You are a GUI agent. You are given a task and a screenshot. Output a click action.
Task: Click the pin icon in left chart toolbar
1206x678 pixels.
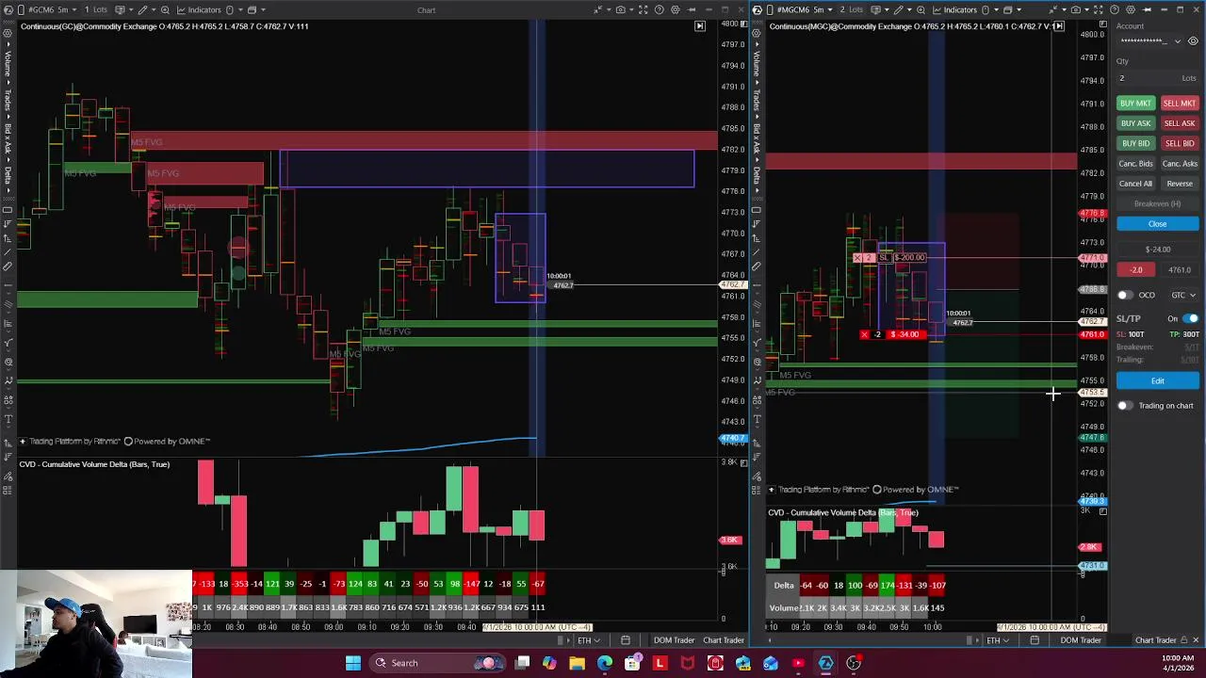click(691, 9)
